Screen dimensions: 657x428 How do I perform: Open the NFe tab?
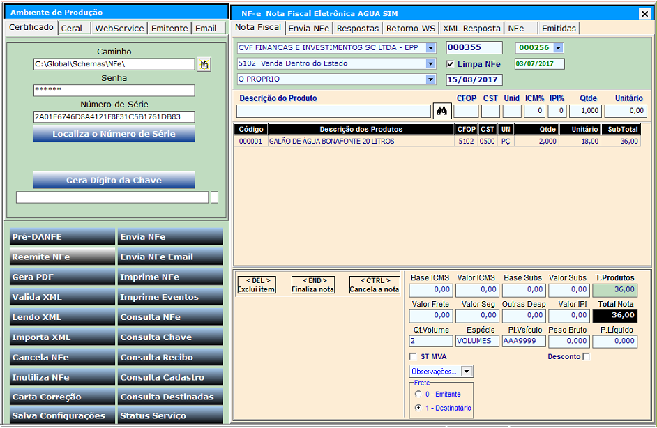coord(521,29)
